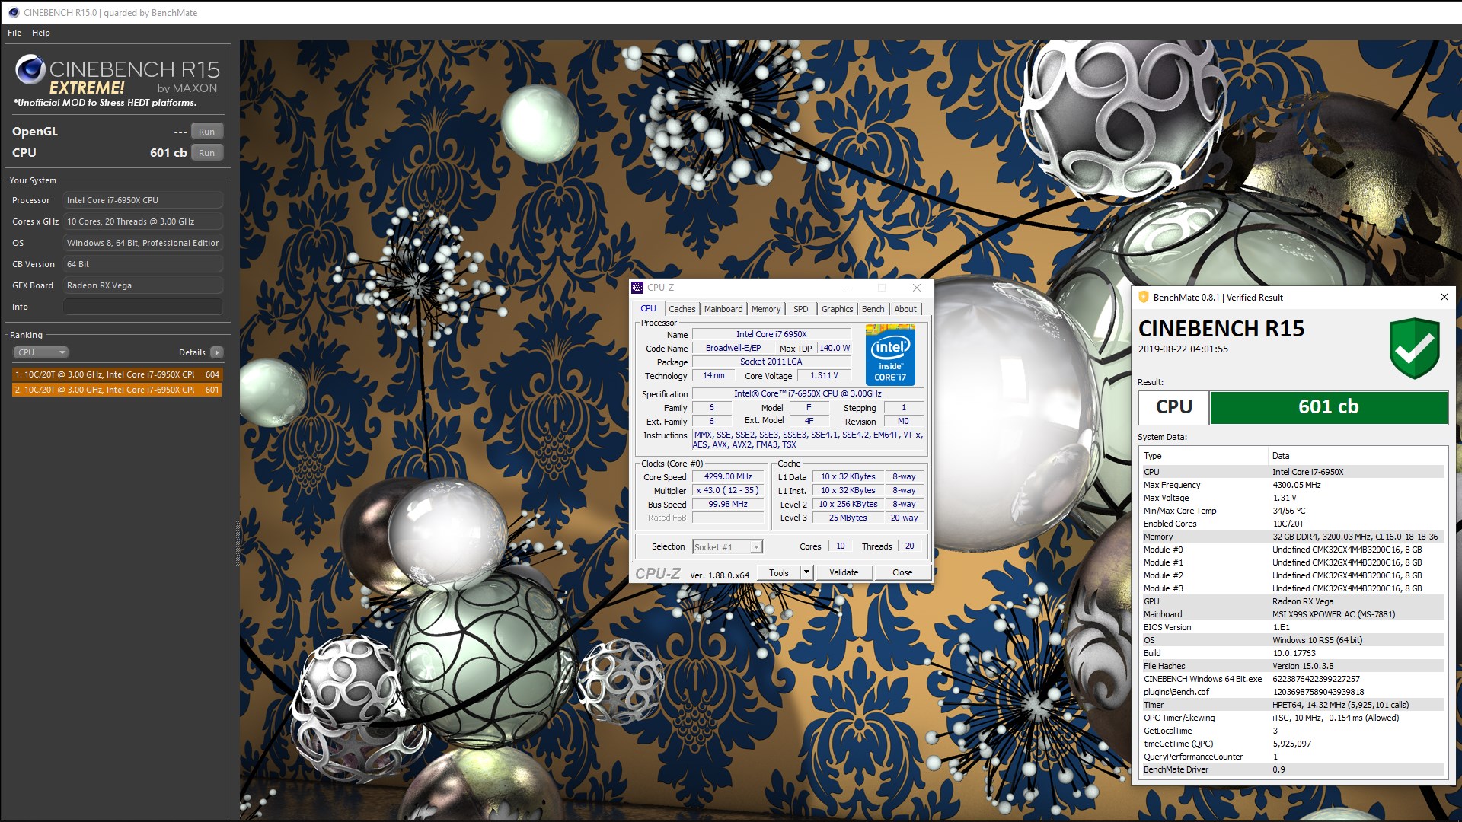Click the CB Version field 64 Bit
This screenshot has width=1462, height=822.
pyautogui.click(x=143, y=264)
